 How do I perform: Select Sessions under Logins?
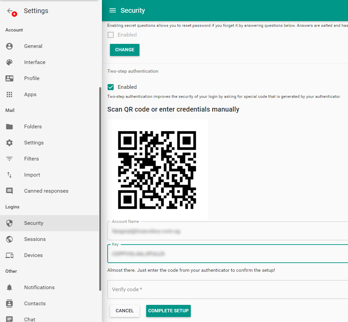point(49,239)
